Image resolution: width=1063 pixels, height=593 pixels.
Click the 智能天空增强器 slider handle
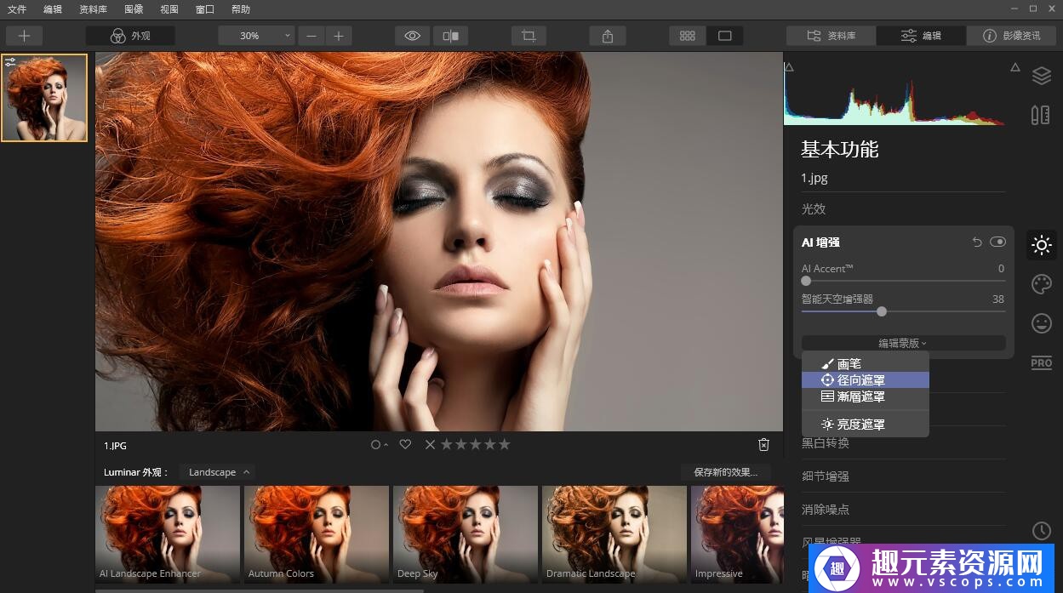882,311
